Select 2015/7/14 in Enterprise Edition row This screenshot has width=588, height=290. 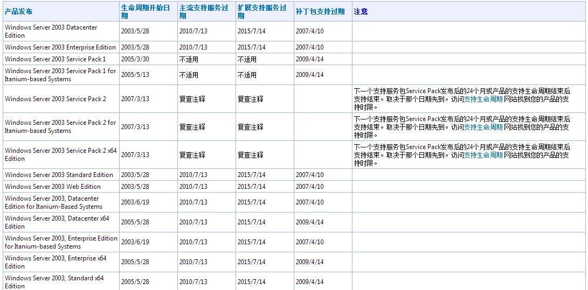(251, 47)
